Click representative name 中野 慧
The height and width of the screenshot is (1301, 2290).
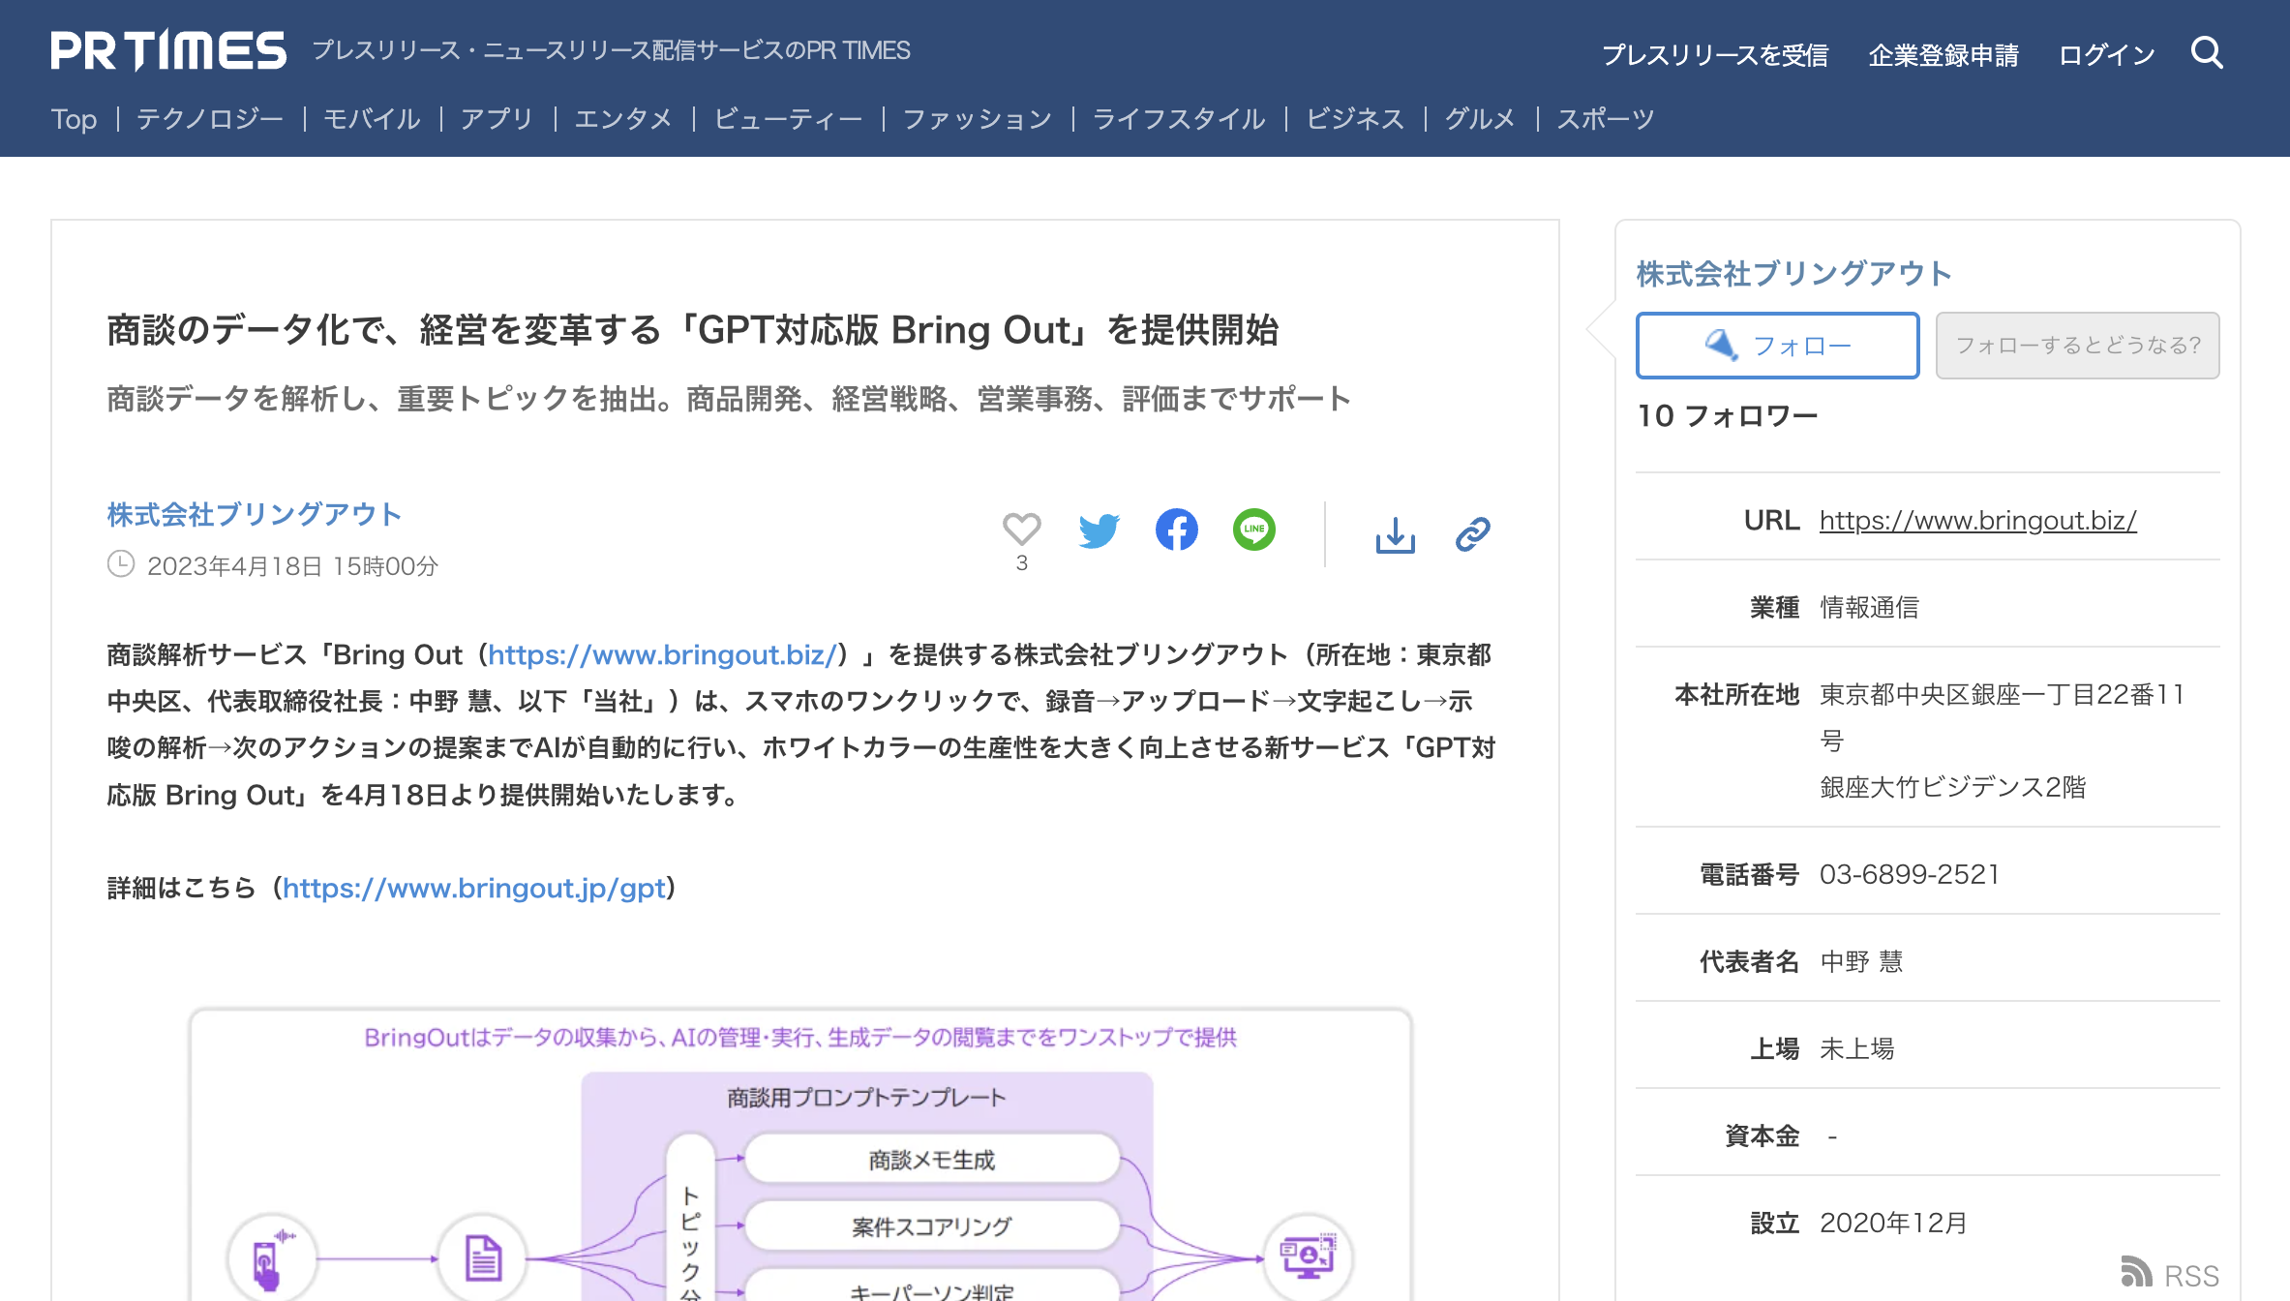pos(1861,961)
